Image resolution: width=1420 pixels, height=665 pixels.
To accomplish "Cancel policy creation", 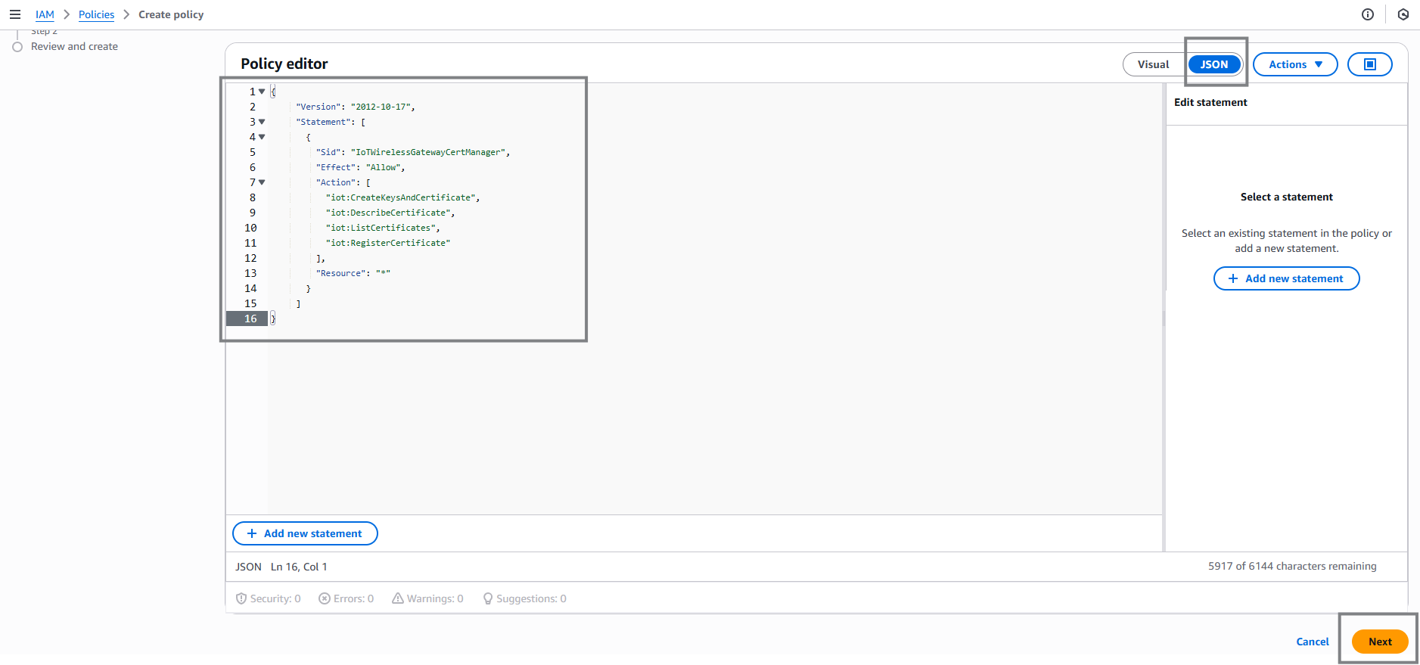I will pyautogui.click(x=1312, y=642).
